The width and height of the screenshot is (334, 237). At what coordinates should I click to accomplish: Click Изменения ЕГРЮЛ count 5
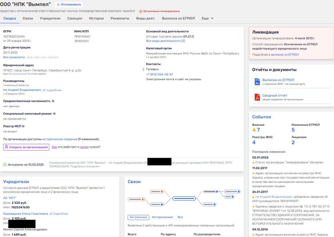click(293, 130)
